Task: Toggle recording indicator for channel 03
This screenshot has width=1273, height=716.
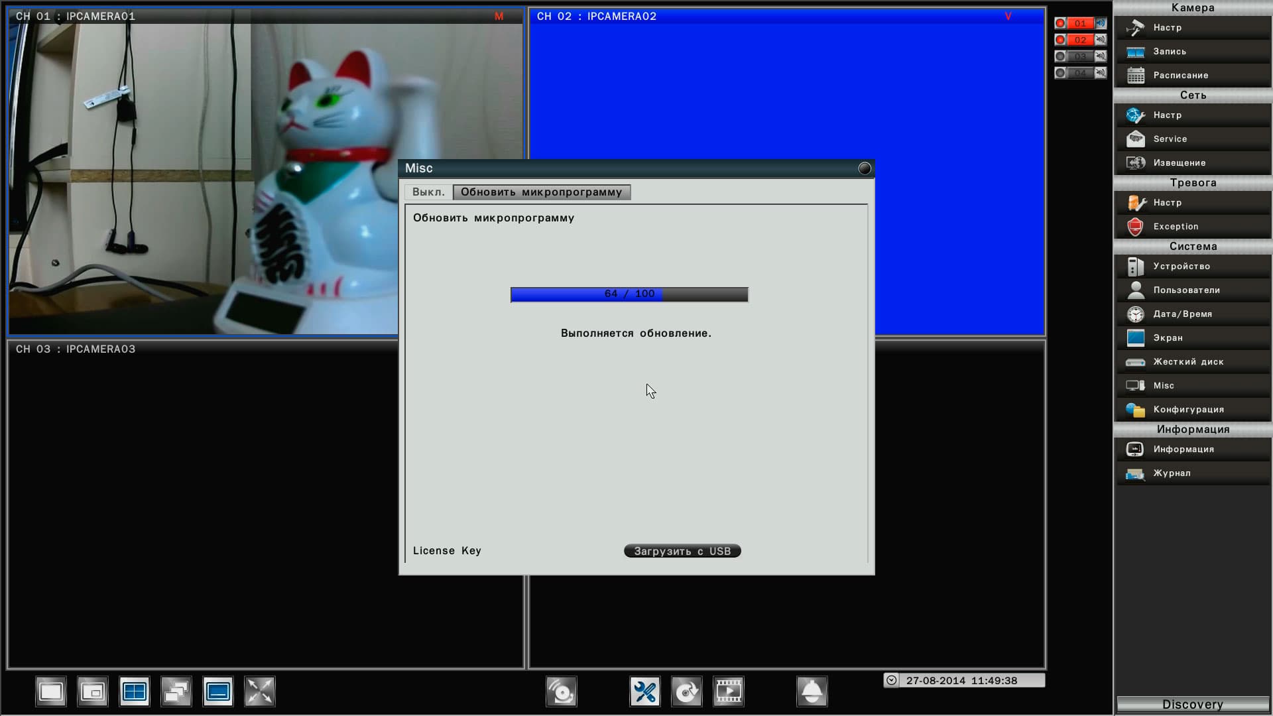Action: (x=1061, y=56)
